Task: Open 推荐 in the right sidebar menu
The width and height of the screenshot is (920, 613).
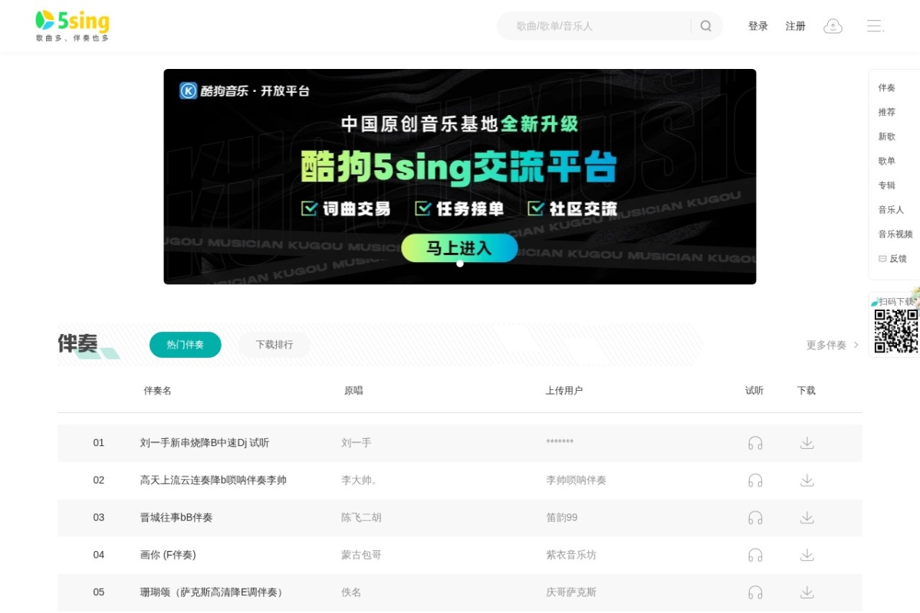Action: (x=886, y=112)
